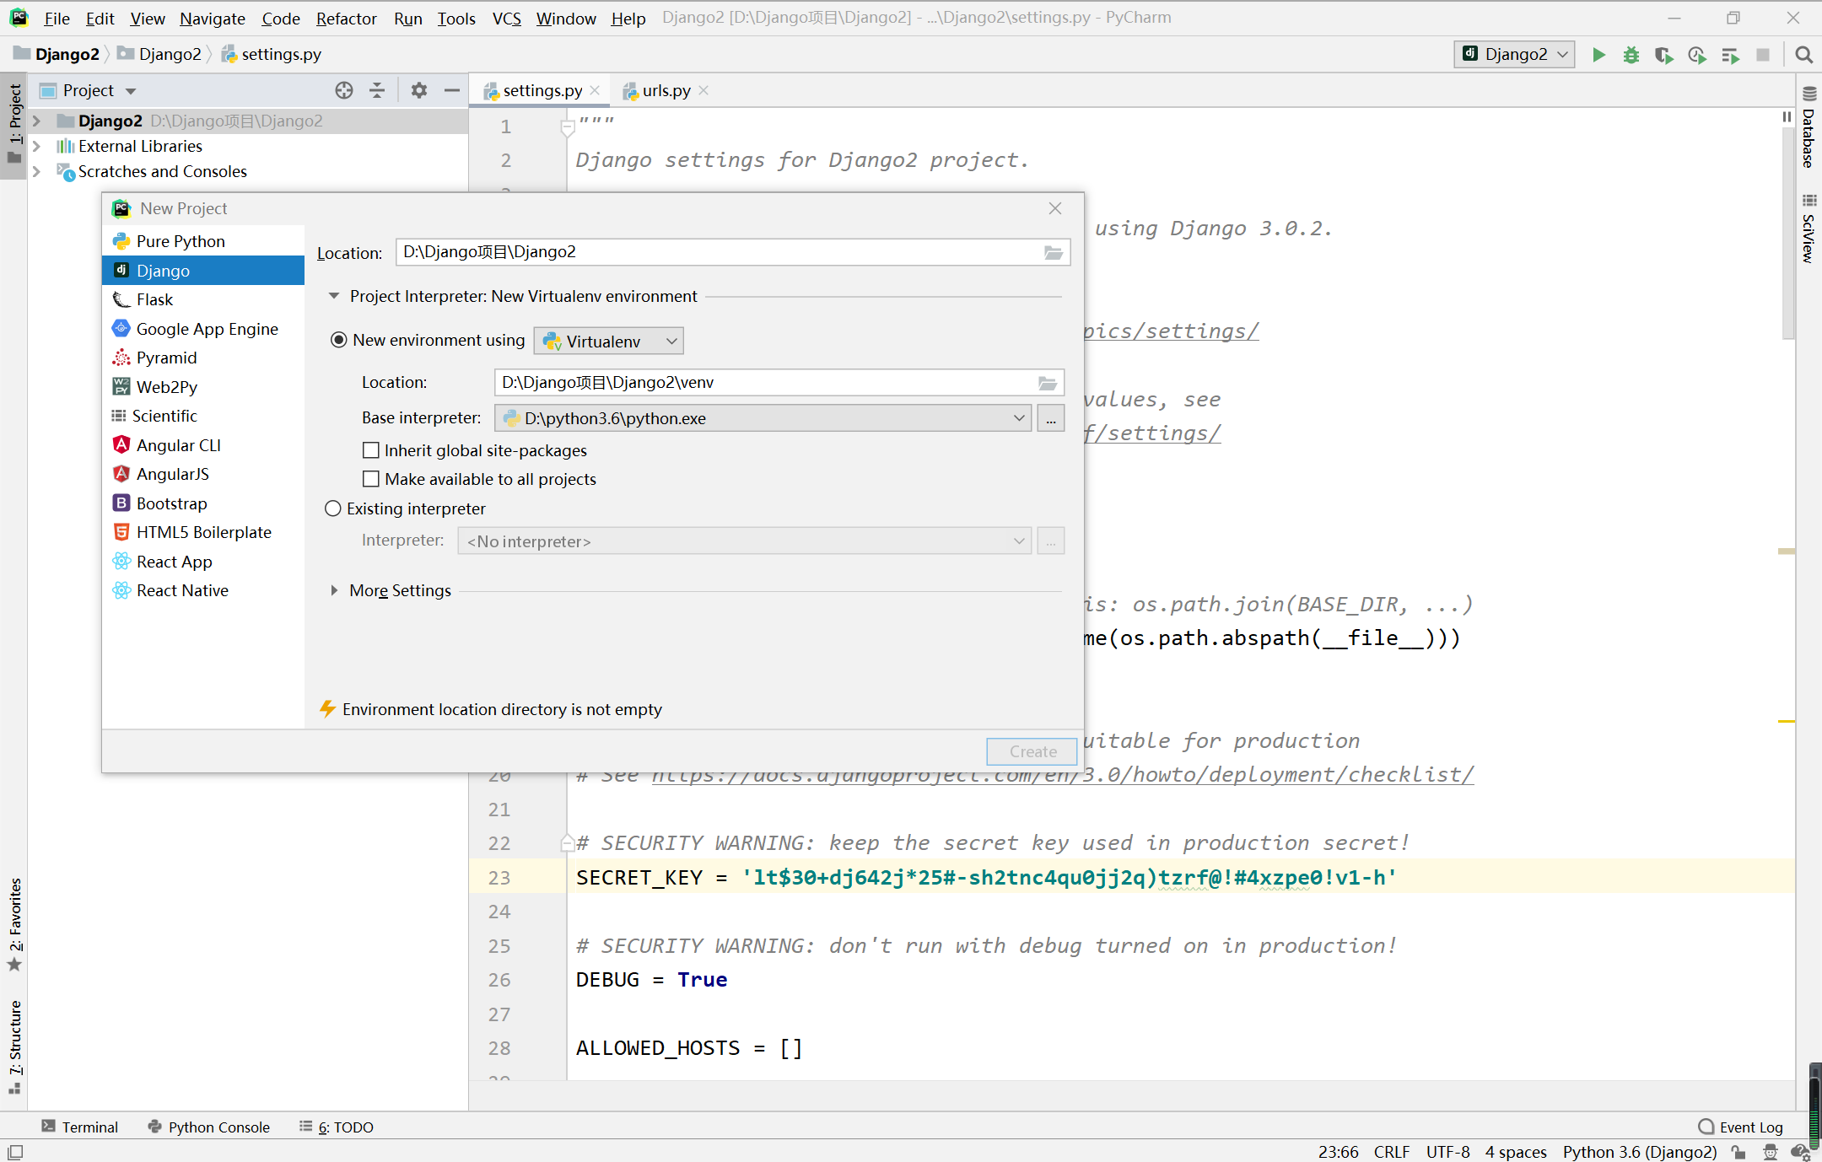Open the TODO tool window

click(x=337, y=1127)
